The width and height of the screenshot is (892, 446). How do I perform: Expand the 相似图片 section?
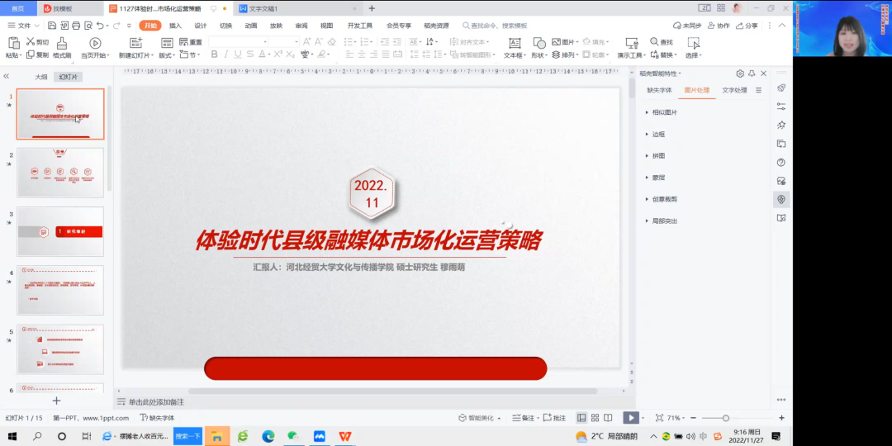(x=664, y=112)
